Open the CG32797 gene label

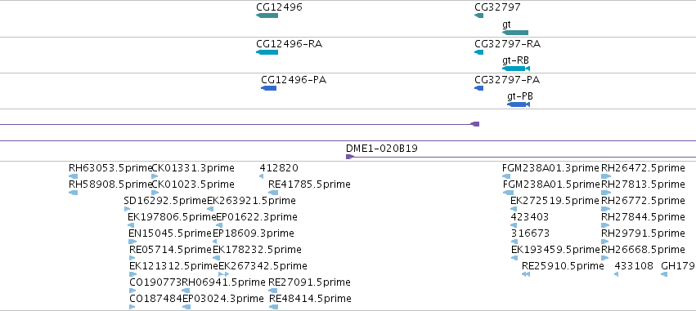497,7
